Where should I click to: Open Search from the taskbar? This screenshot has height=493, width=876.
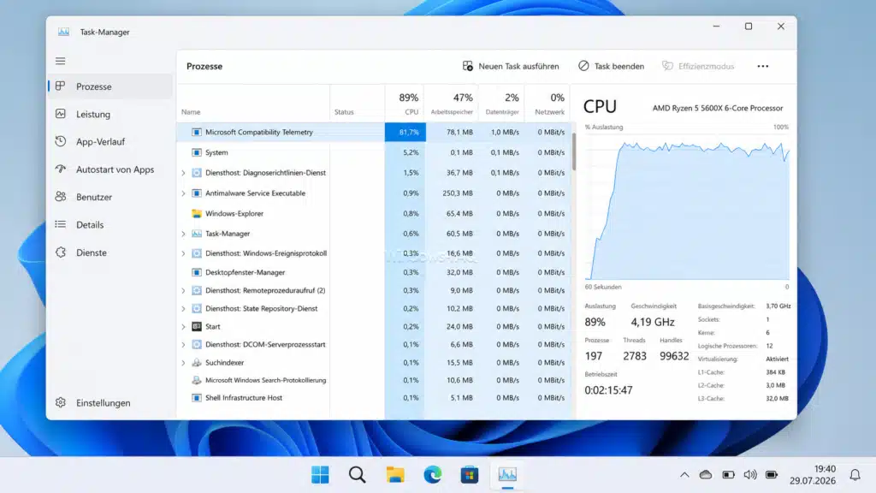(357, 475)
